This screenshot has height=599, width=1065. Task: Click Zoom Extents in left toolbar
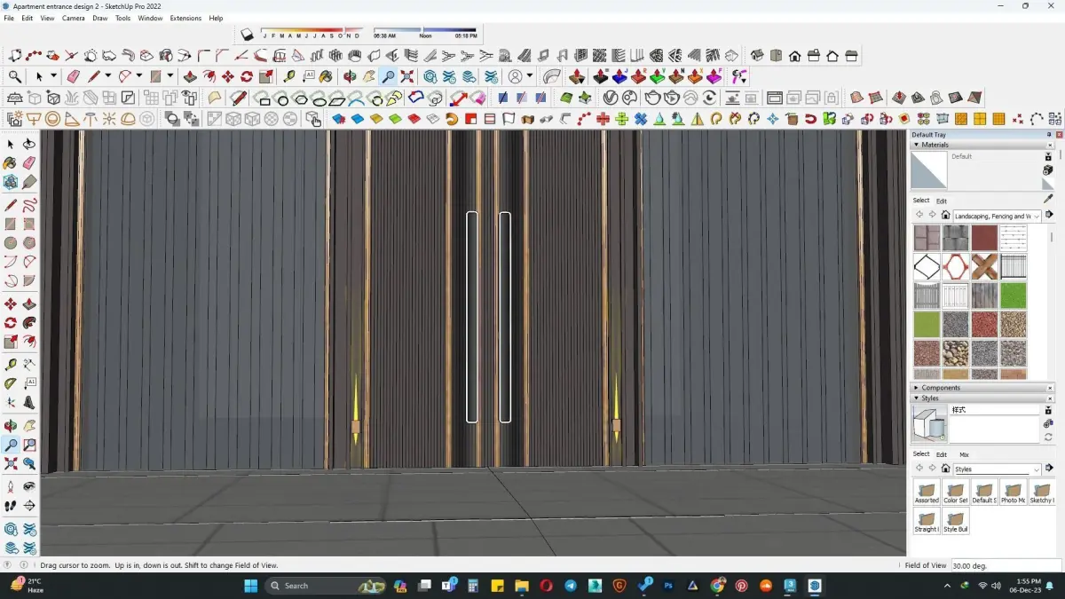click(x=11, y=463)
